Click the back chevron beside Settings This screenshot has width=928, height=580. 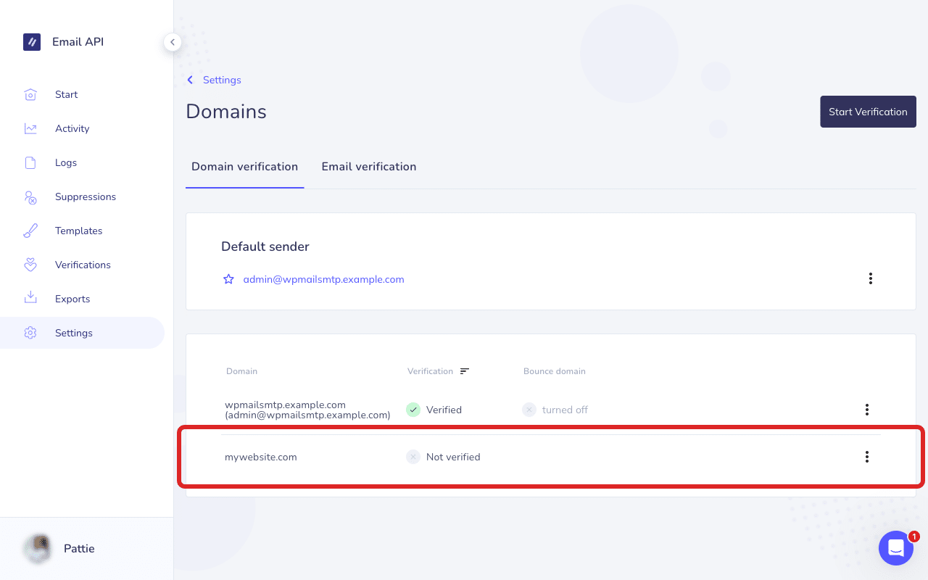pyautogui.click(x=190, y=80)
